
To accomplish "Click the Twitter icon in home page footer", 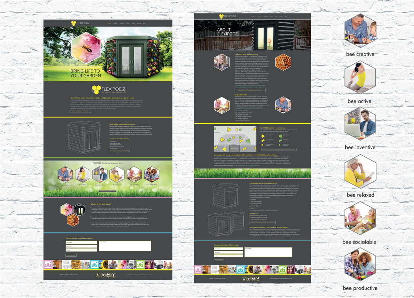I will click(103, 275).
